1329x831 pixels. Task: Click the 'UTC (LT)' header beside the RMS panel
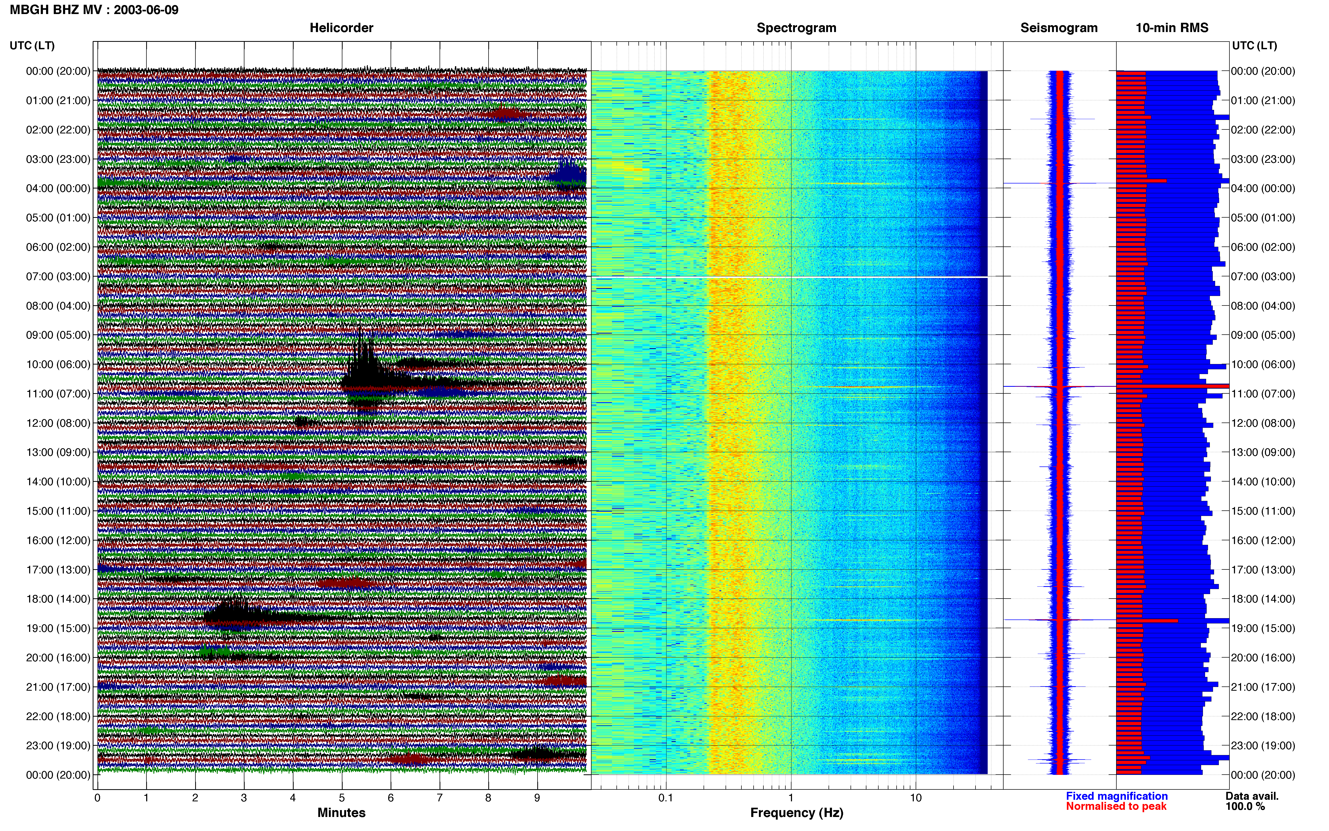(1254, 46)
